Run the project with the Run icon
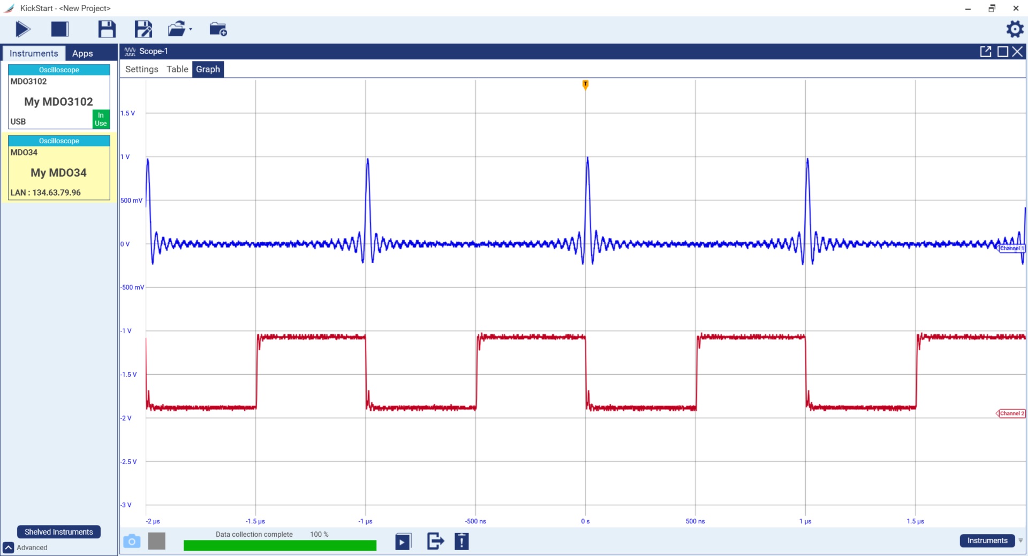The height and width of the screenshot is (556, 1028). (22, 29)
